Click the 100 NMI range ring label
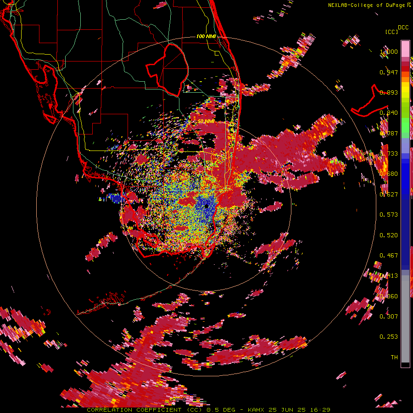Image resolution: width=413 pixels, height=413 pixels. tap(206, 36)
